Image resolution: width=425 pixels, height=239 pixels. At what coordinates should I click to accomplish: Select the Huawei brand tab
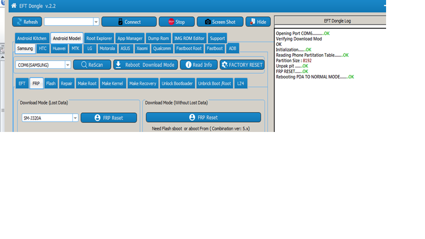pyautogui.click(x=59, y=48)
